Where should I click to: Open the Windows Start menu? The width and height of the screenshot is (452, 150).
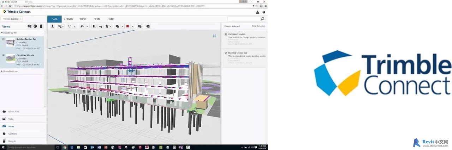2,147
